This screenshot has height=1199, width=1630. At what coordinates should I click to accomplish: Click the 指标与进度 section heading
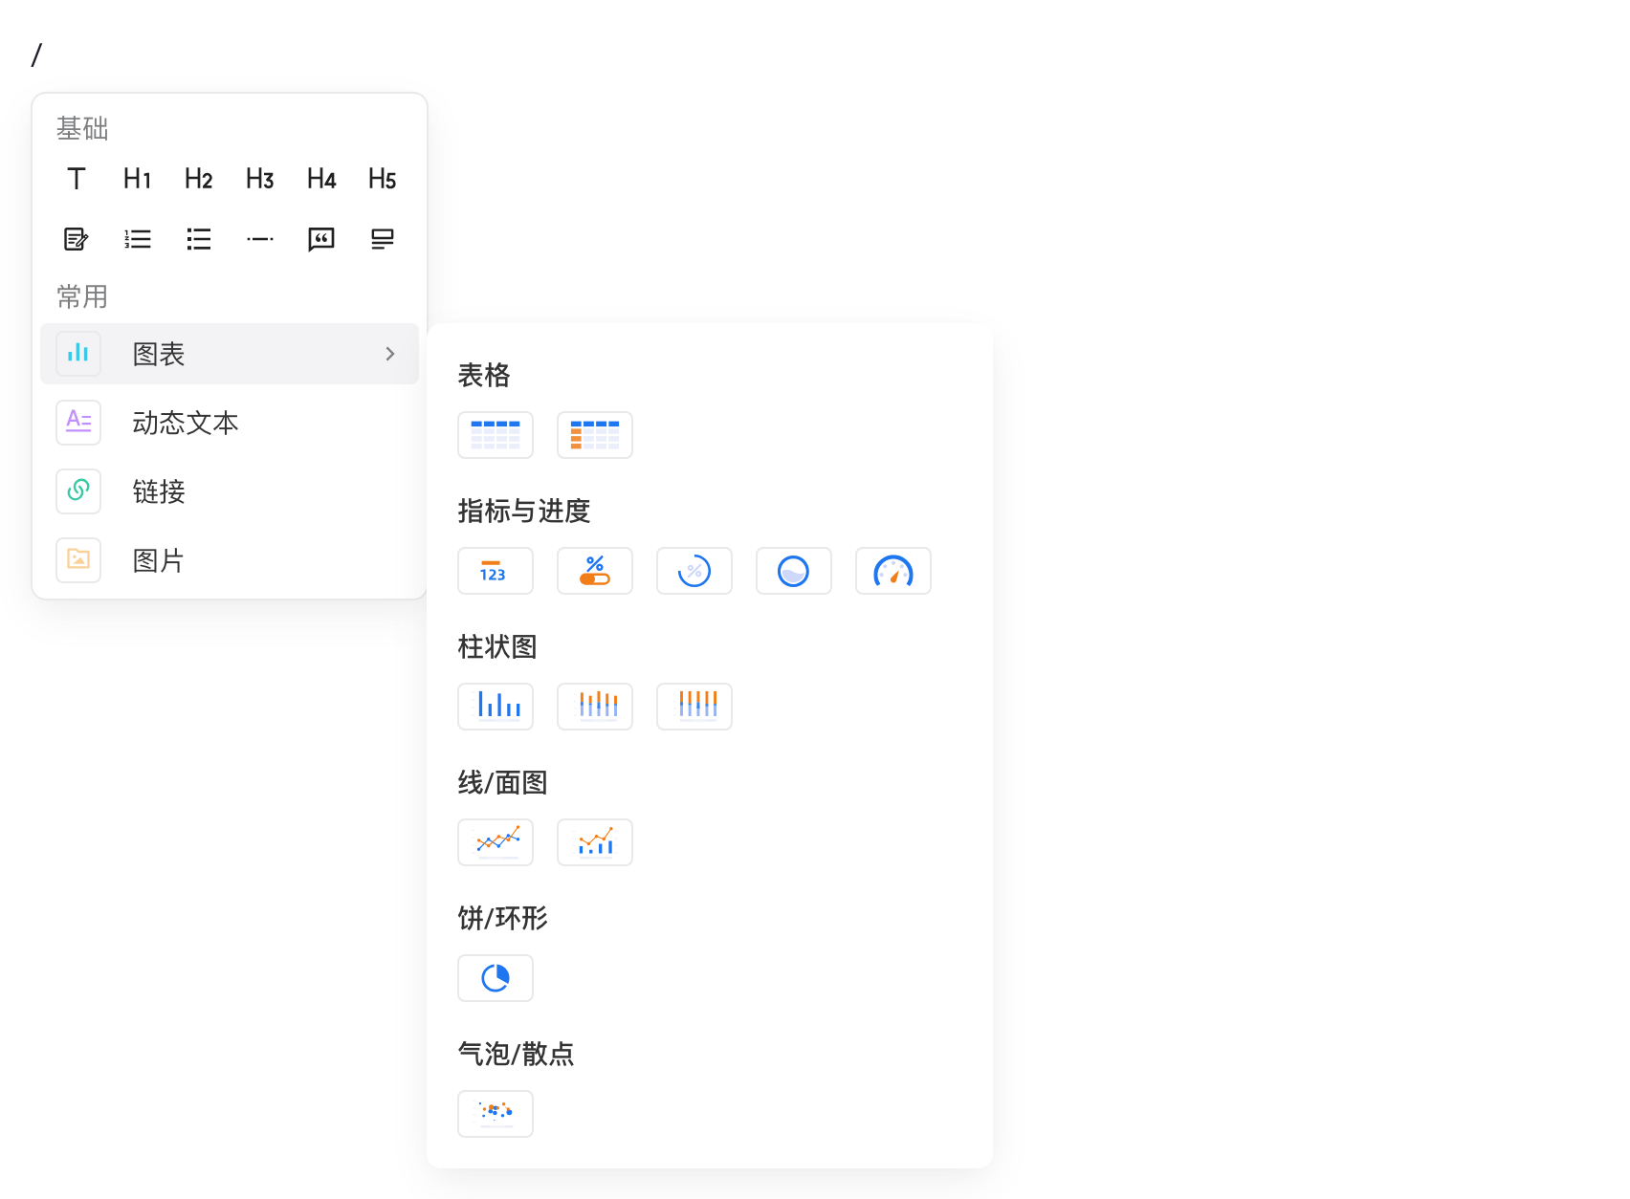[x=524, y=511]
